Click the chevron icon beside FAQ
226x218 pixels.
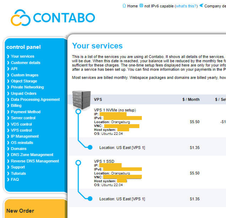pyautogui.click(x=8, y=179)
